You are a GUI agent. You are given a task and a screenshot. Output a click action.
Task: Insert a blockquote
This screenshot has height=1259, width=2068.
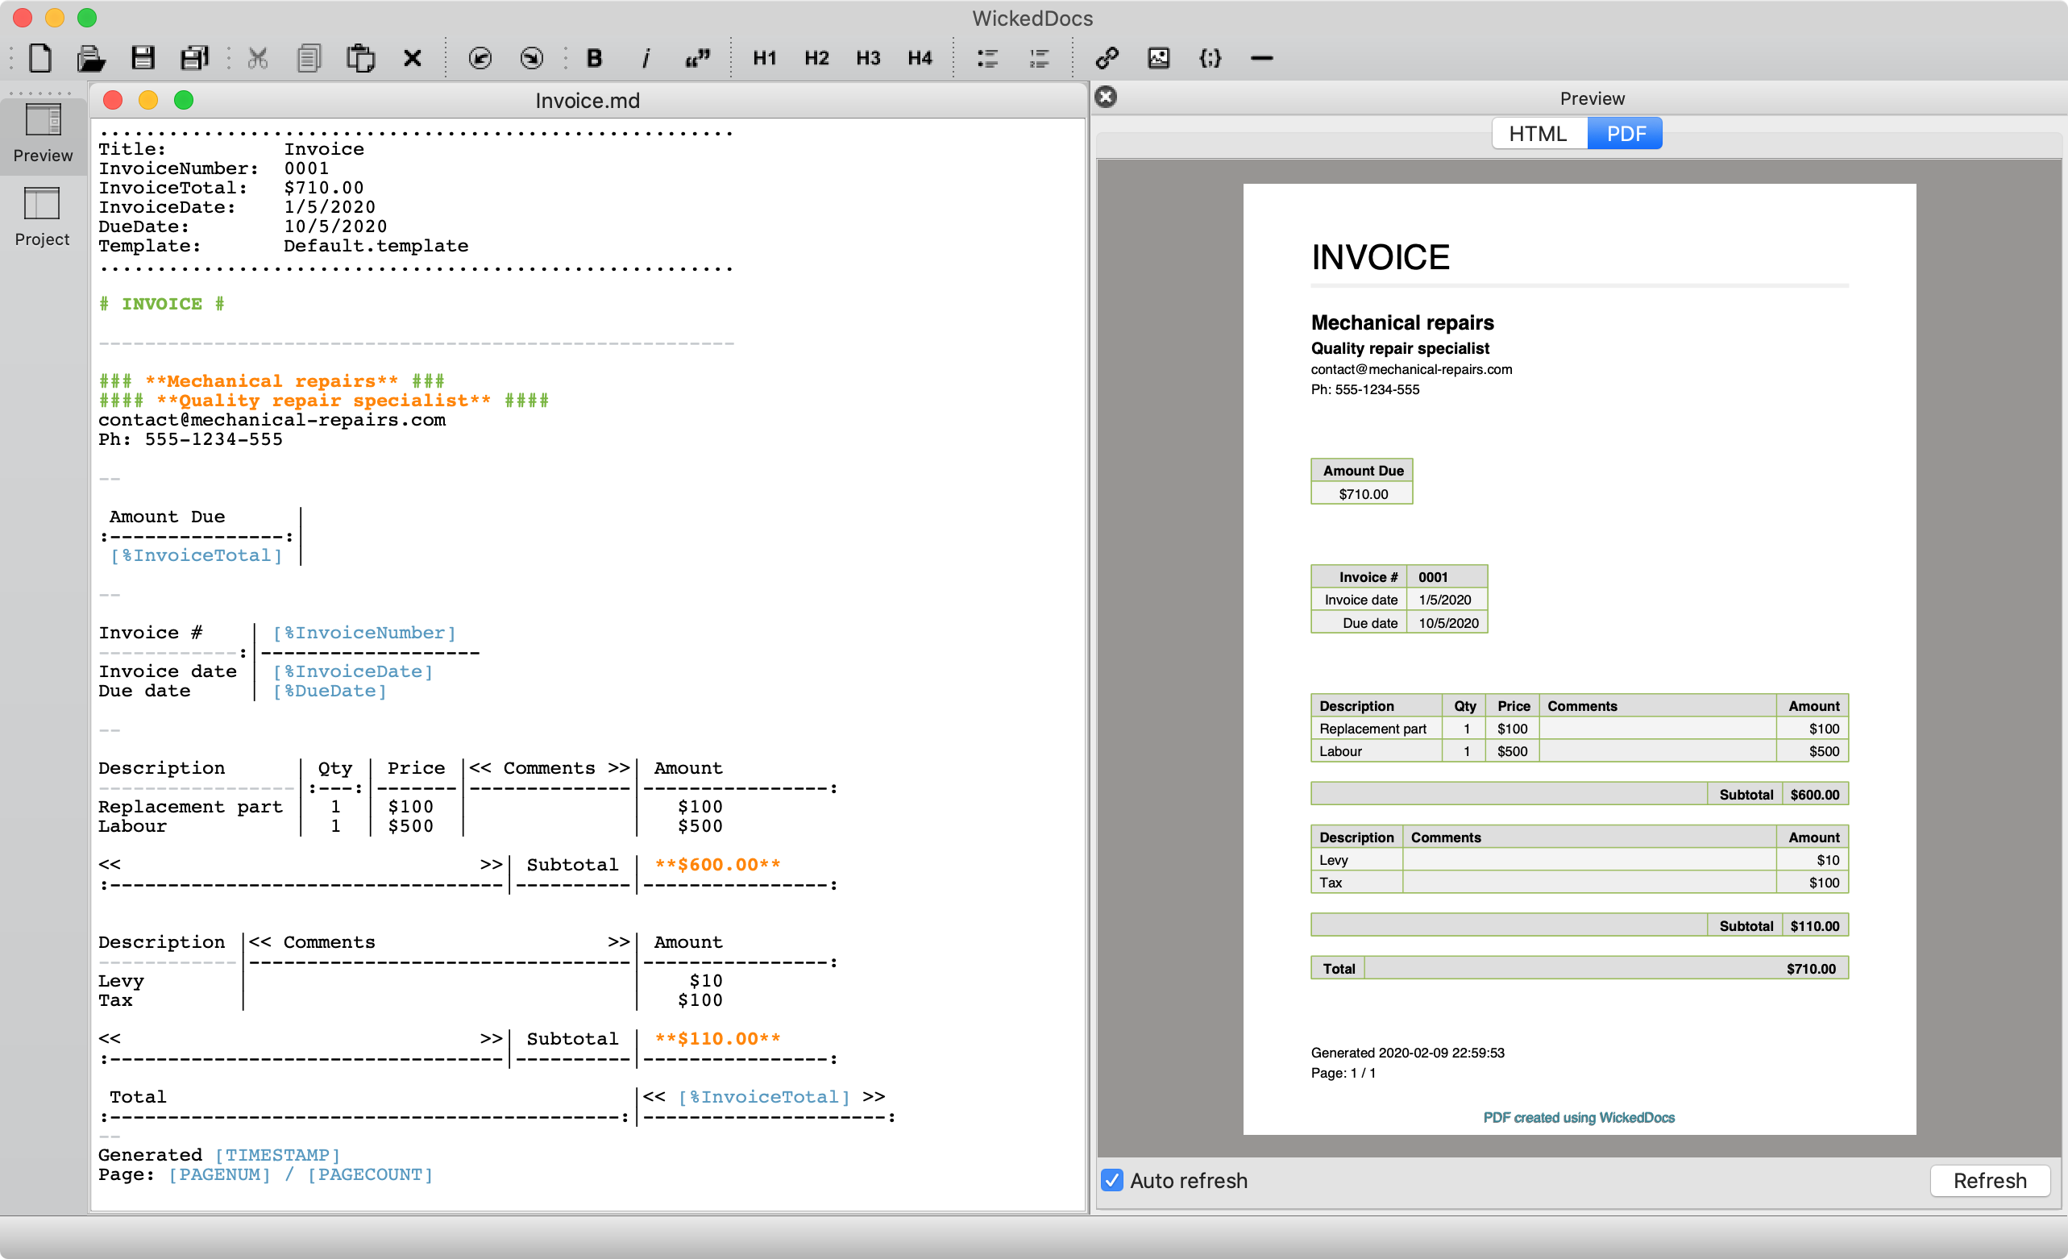coord(696,58)
